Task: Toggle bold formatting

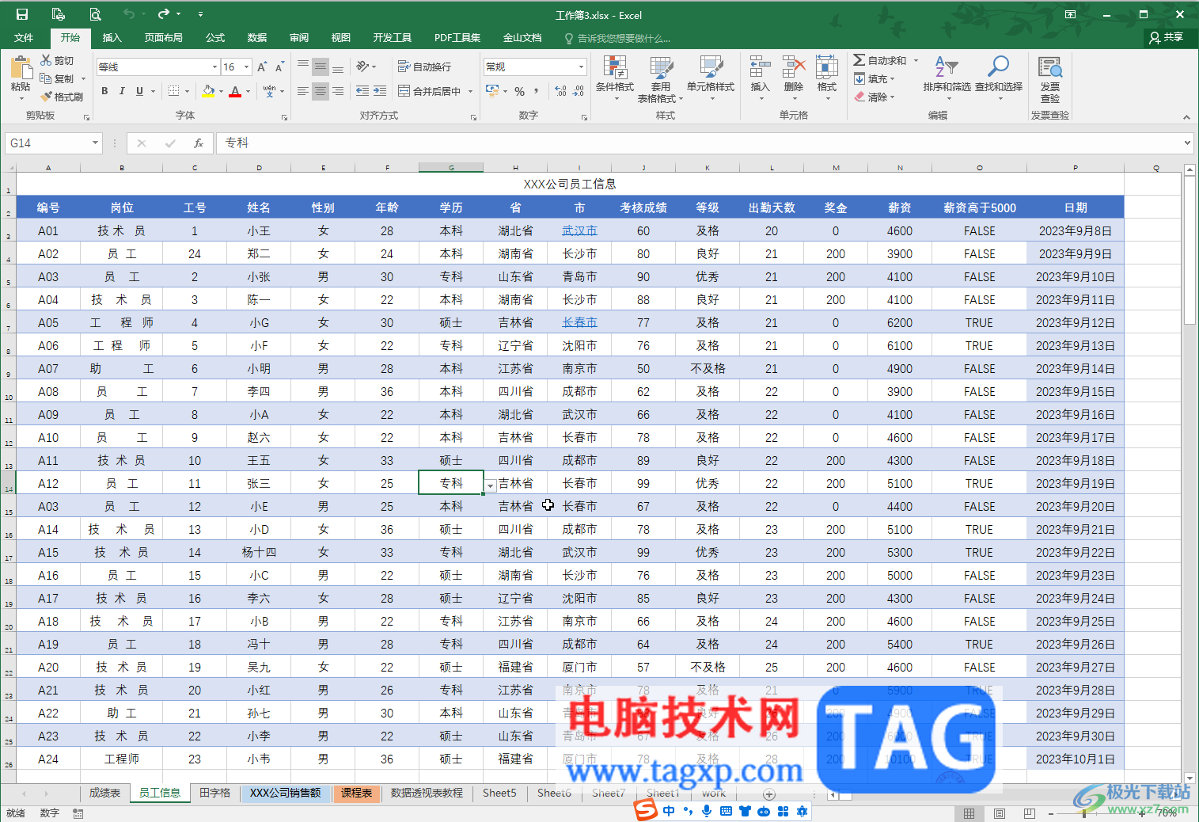Action: (x=104, y=91)
